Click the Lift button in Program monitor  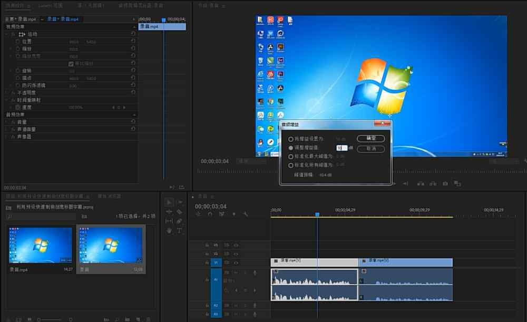421,183
